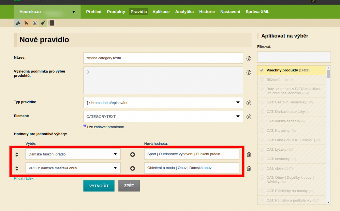Viewport: 340px width, 211px height.
Task: Open the Nastavení menu item
Action: pos(230,12)
